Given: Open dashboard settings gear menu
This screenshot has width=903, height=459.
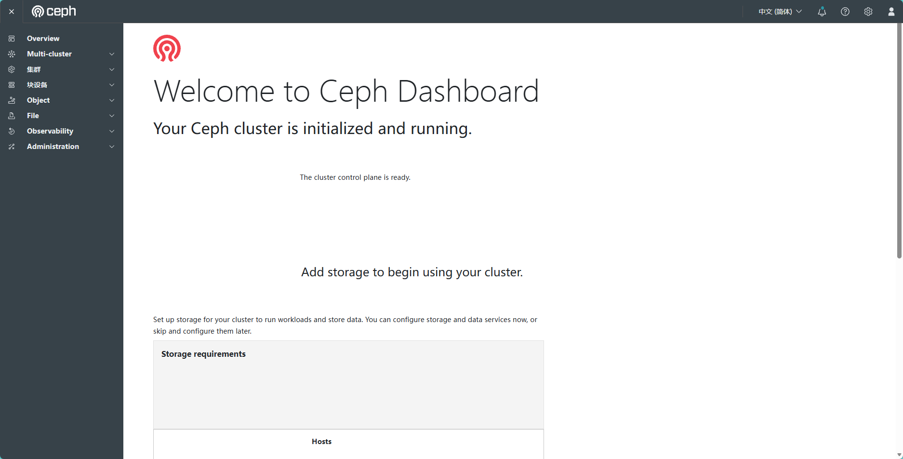Looking at the screenshot, I should point(868,12).
